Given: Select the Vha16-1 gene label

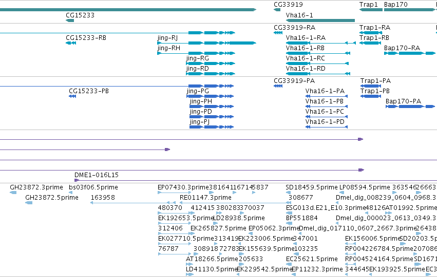Looking at the screenshot, I should click(x=299, y=15).
